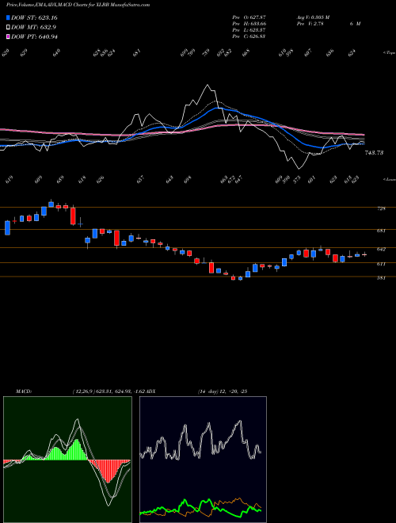The width and height of the screenshot is (396, 523).
Task: Click the first blue candlestick on the chart
Action: (7, 227)
